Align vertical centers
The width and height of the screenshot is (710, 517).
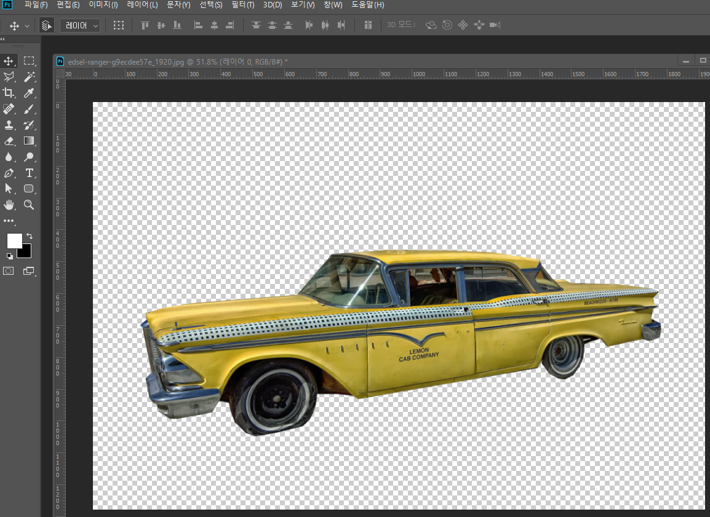point(161,25)
